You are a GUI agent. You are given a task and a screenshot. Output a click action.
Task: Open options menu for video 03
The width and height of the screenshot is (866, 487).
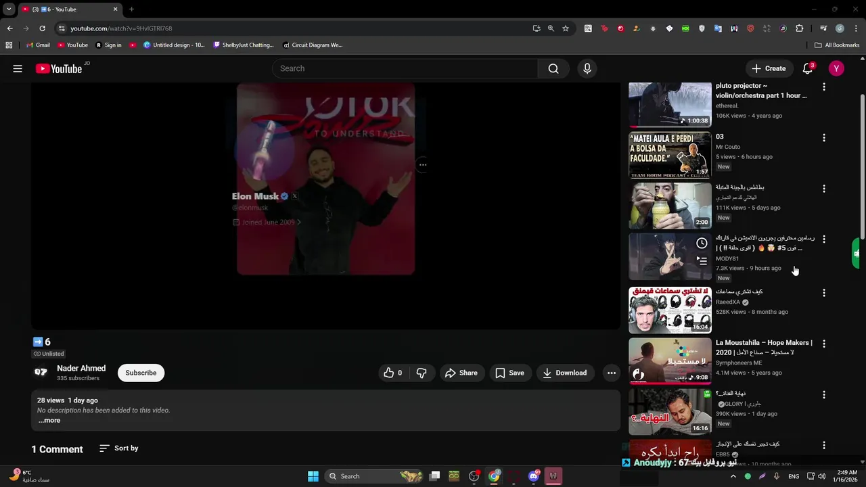(x=823, y=138)
